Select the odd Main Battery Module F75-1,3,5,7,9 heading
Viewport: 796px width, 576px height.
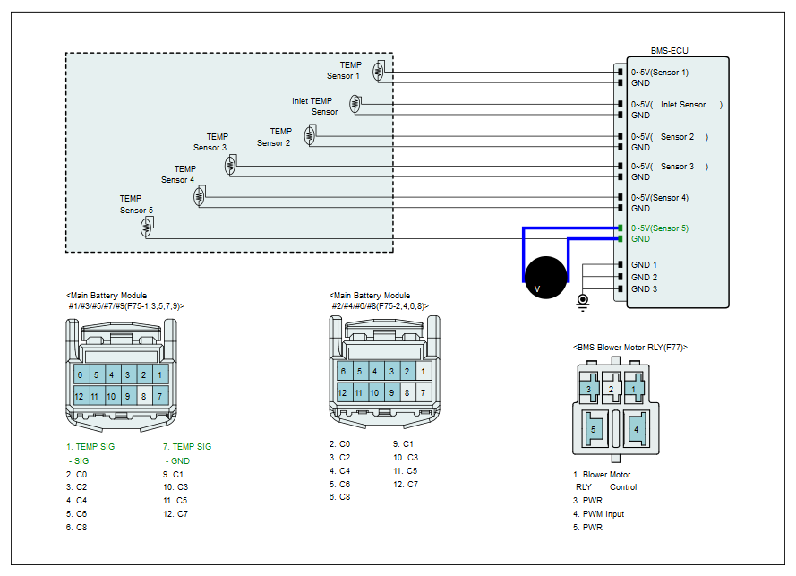coord(124,301)
